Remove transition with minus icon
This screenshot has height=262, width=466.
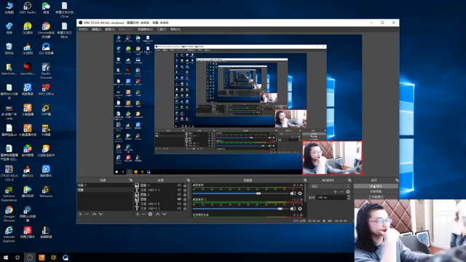[x=341, y=192]
